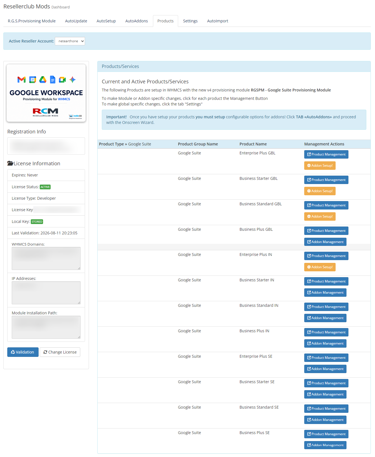375x457 pixels.
Task: Open Product Management for Business Starter GBL
Action: pos(326,180)
